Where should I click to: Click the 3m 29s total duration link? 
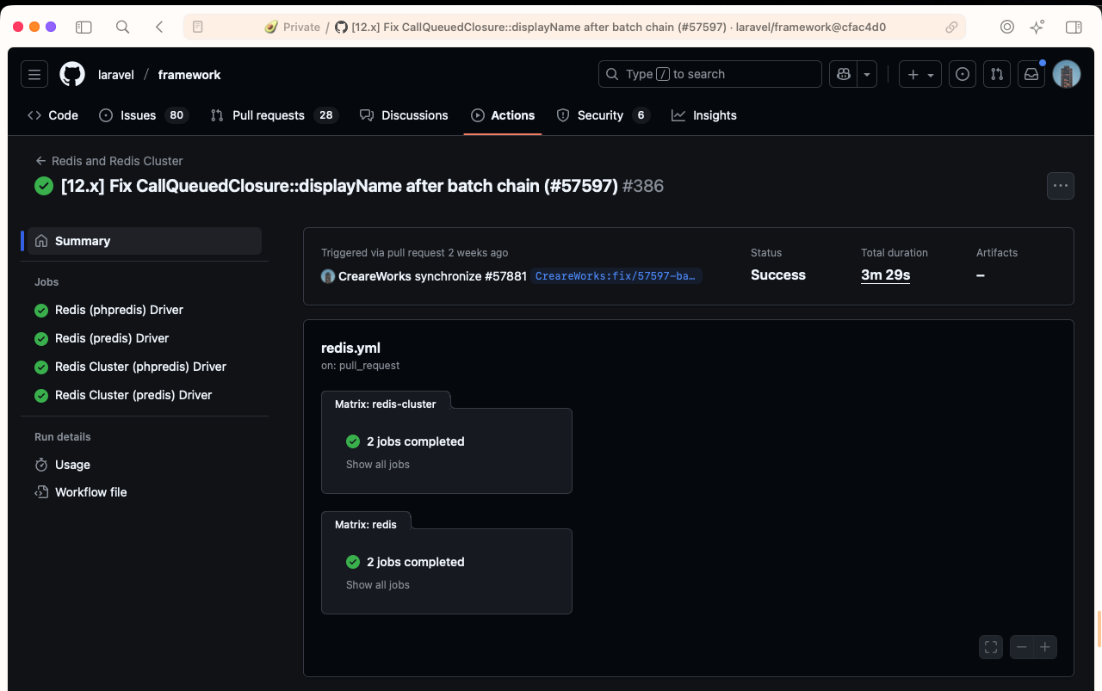point(885,275)
